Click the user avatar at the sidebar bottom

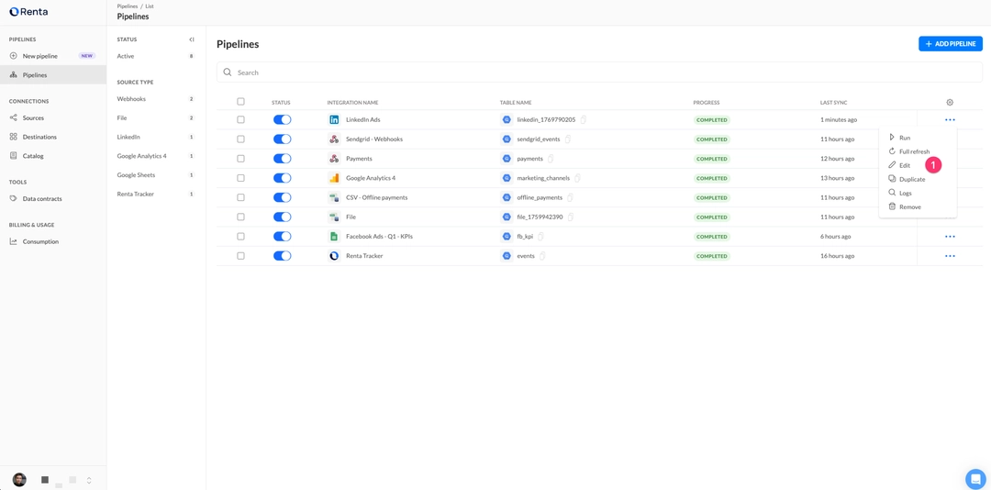coord(19,480)
